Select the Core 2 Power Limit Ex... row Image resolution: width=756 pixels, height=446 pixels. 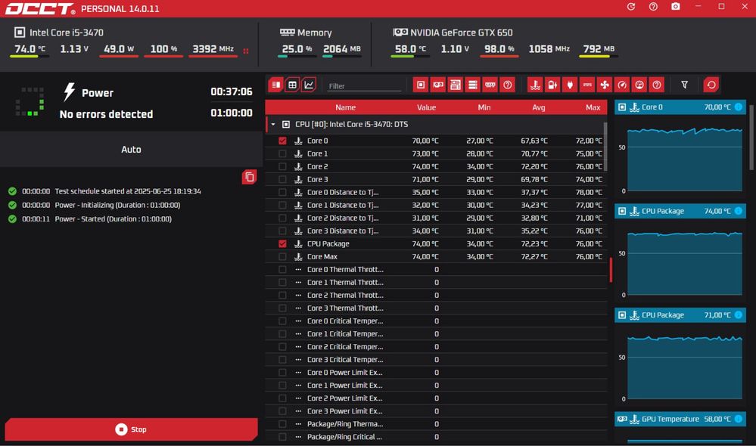[436, 398]
